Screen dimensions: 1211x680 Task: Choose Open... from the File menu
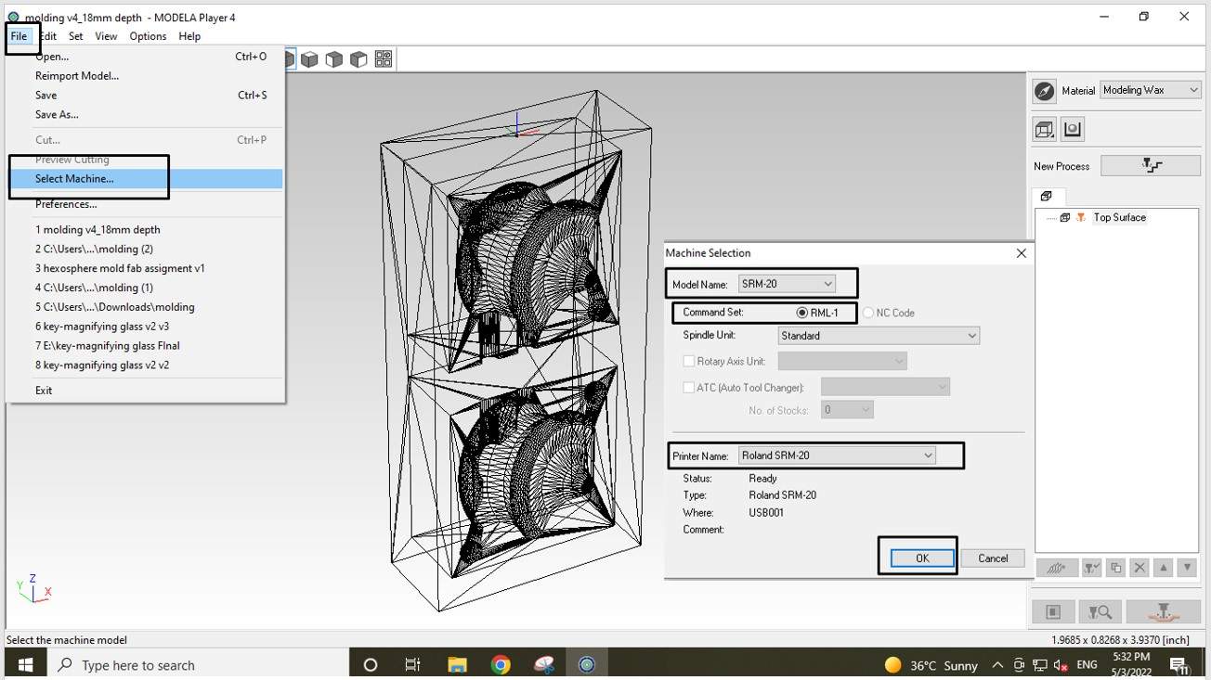pos(145,57)
